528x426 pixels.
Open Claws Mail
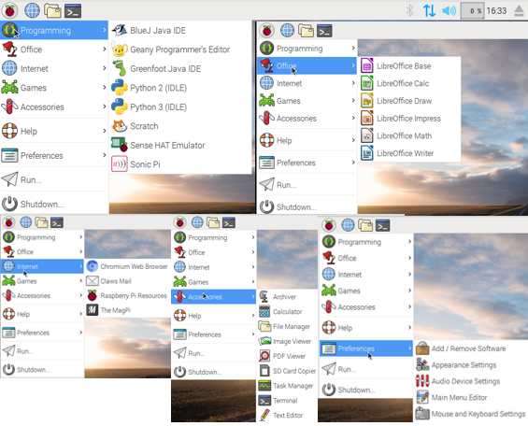tap(127, 281)
